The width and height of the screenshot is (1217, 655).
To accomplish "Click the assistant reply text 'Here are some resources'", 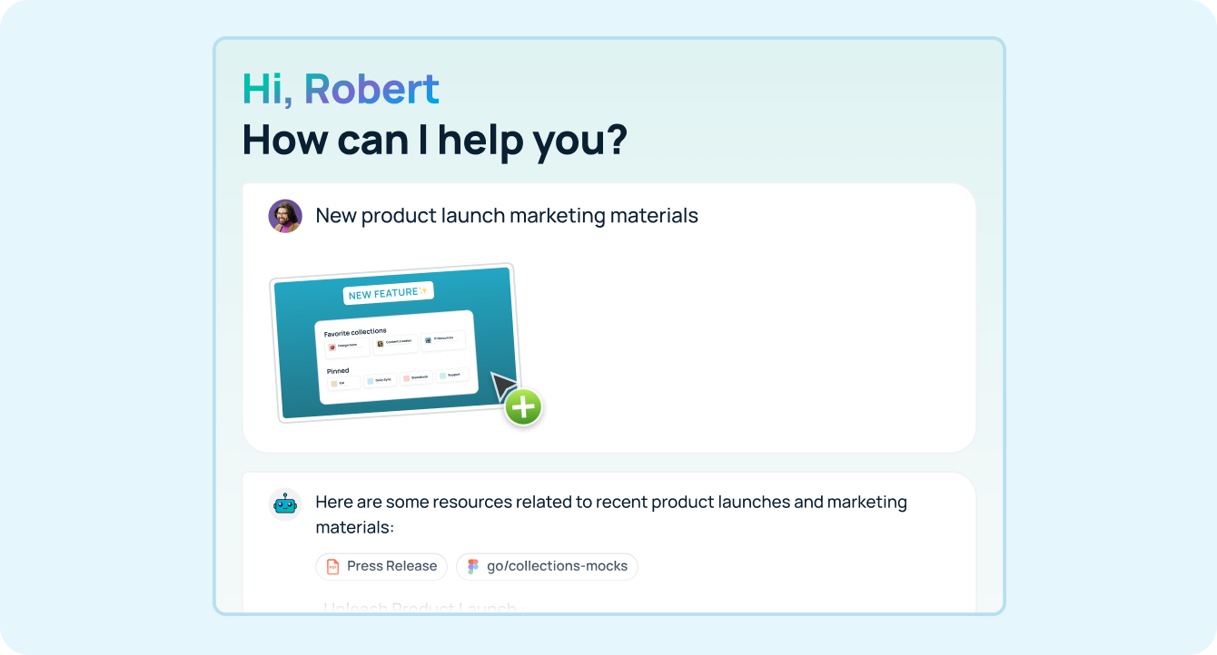I will pyautogui.click(x=611, y=514).
